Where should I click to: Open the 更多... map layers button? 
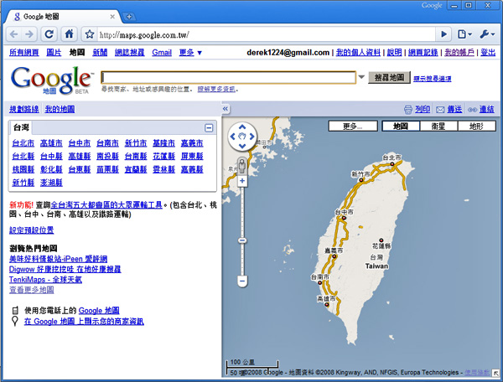[353, 126]
